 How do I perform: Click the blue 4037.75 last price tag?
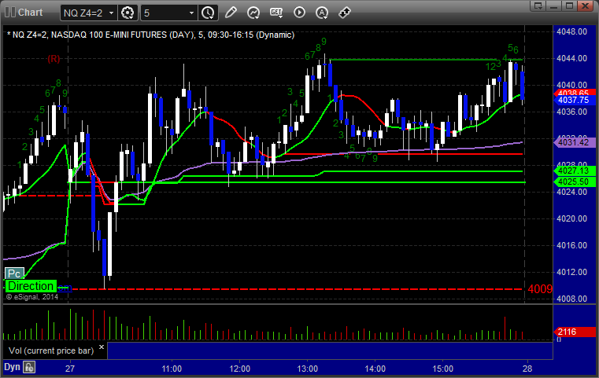pyautogui.click(x=574, y=101)
